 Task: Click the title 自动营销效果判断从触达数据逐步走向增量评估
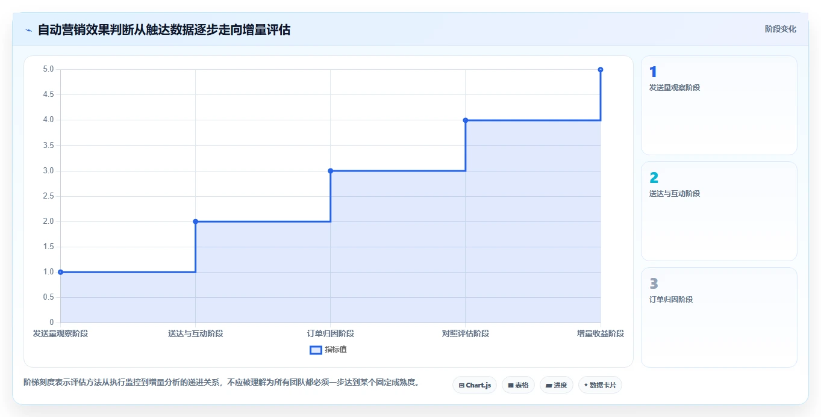164,29
